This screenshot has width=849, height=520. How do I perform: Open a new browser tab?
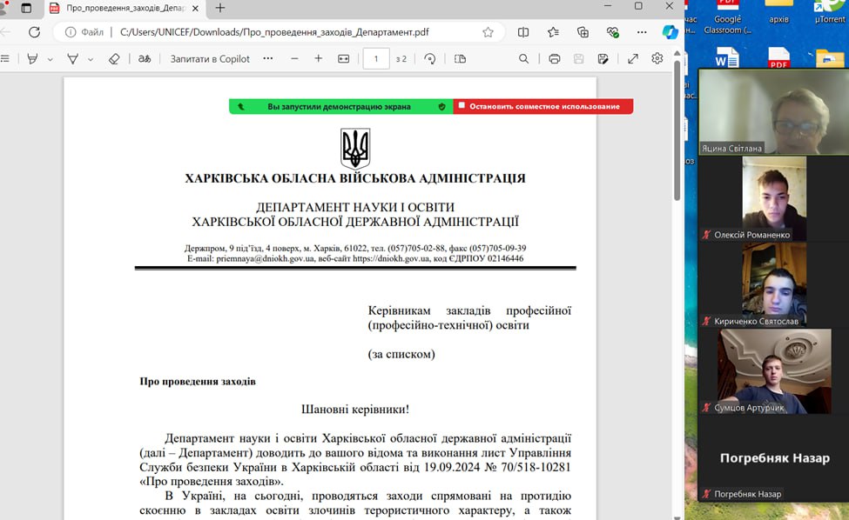(x=219, y=8)
